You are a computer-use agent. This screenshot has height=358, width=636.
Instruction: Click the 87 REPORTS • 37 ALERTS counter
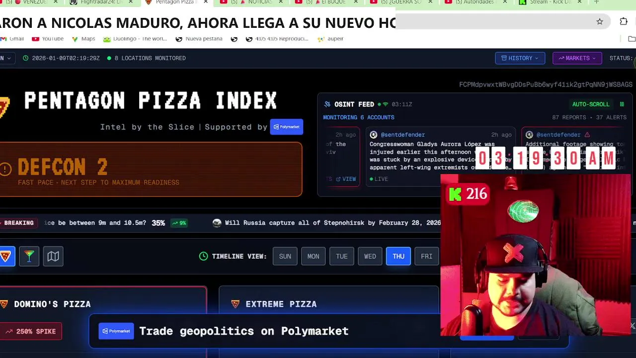tap(589, 117)
